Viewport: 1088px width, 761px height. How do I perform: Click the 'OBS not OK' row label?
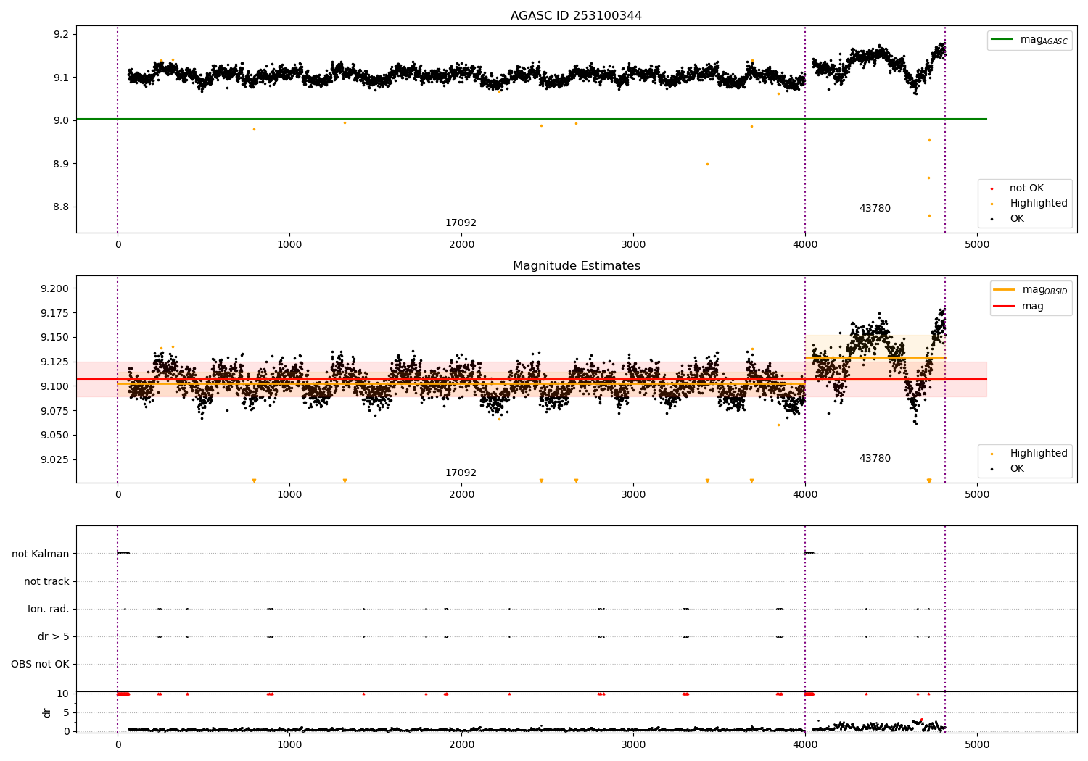pyautogui.click(x=40, y=665)
